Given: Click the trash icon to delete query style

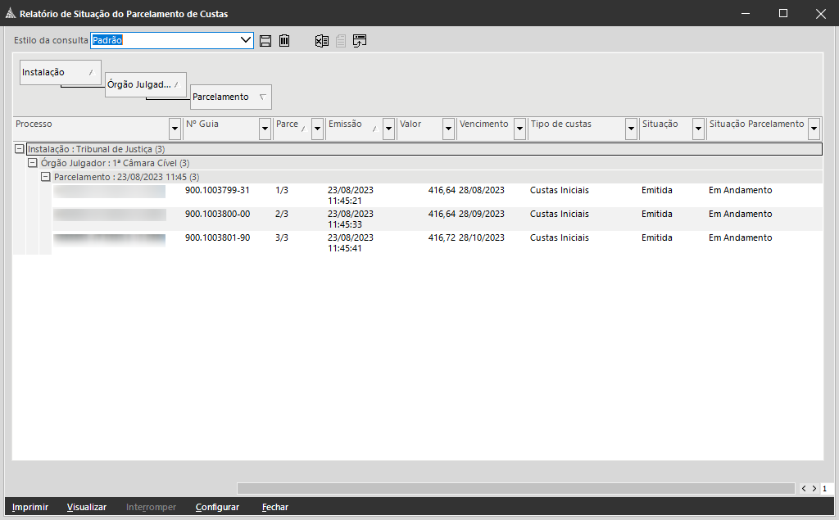Looking at the screenshot, I should coord(284,41).
